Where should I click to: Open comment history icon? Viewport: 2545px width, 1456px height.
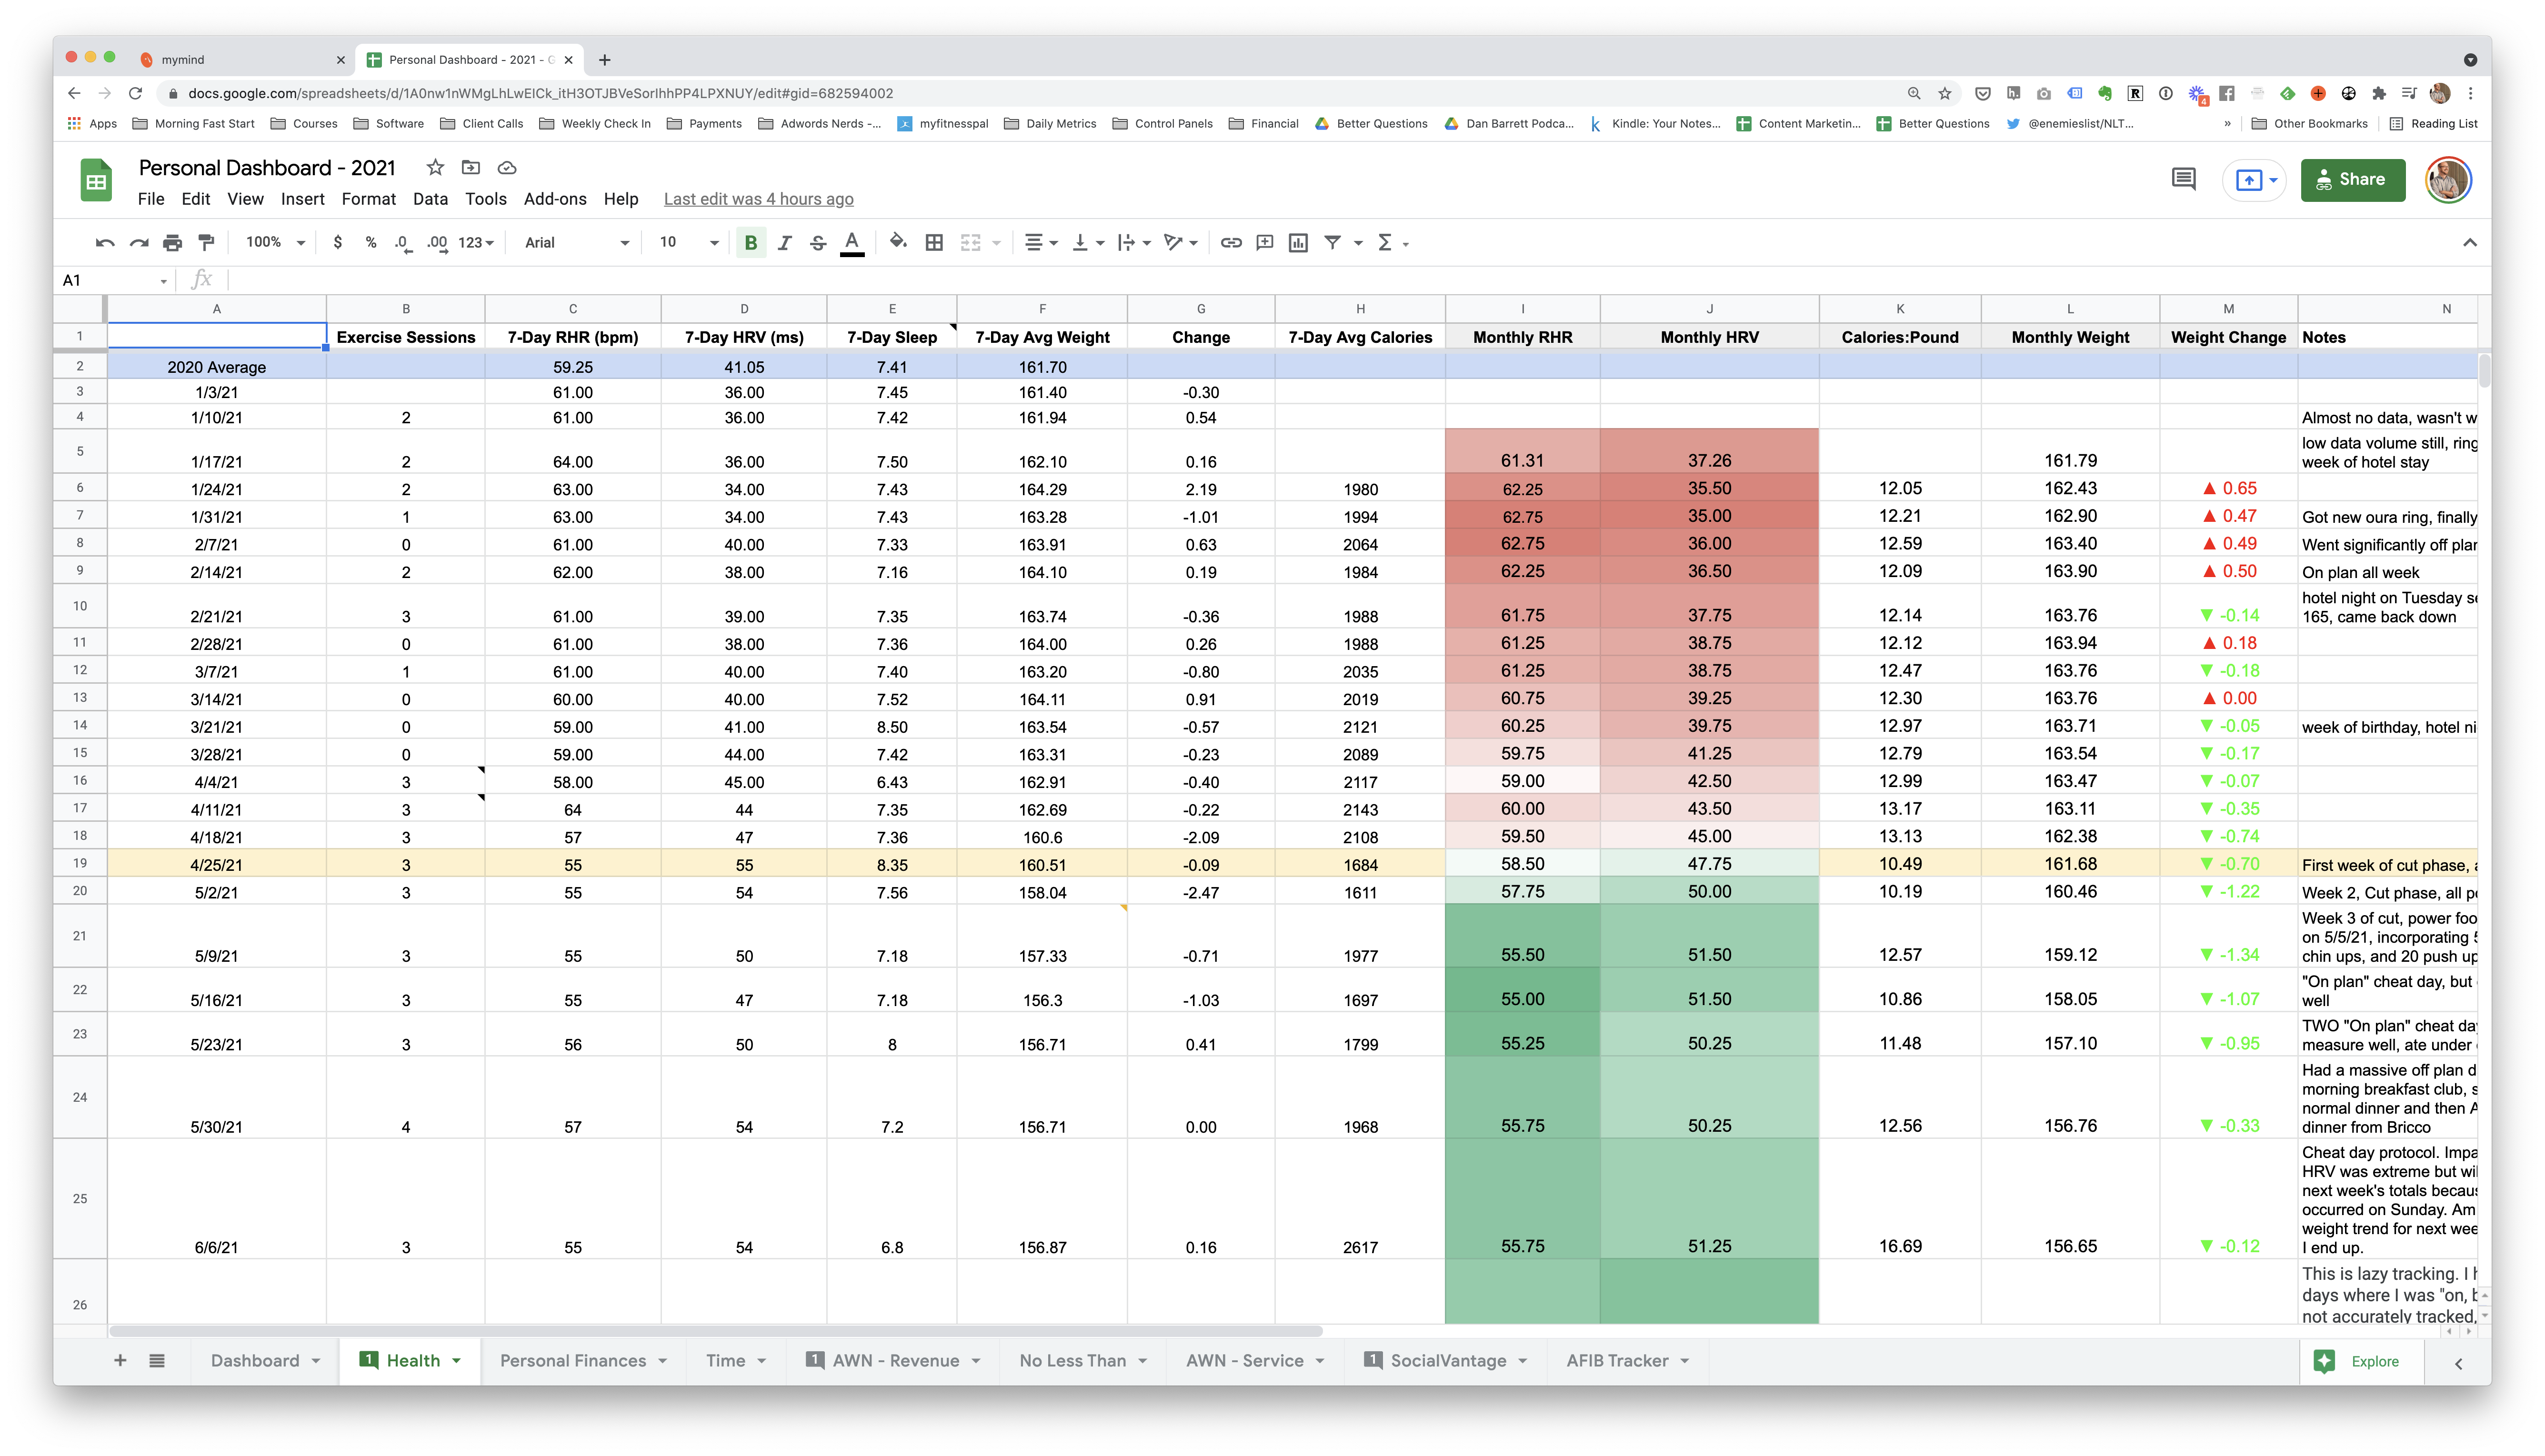tap(2184, 180)
